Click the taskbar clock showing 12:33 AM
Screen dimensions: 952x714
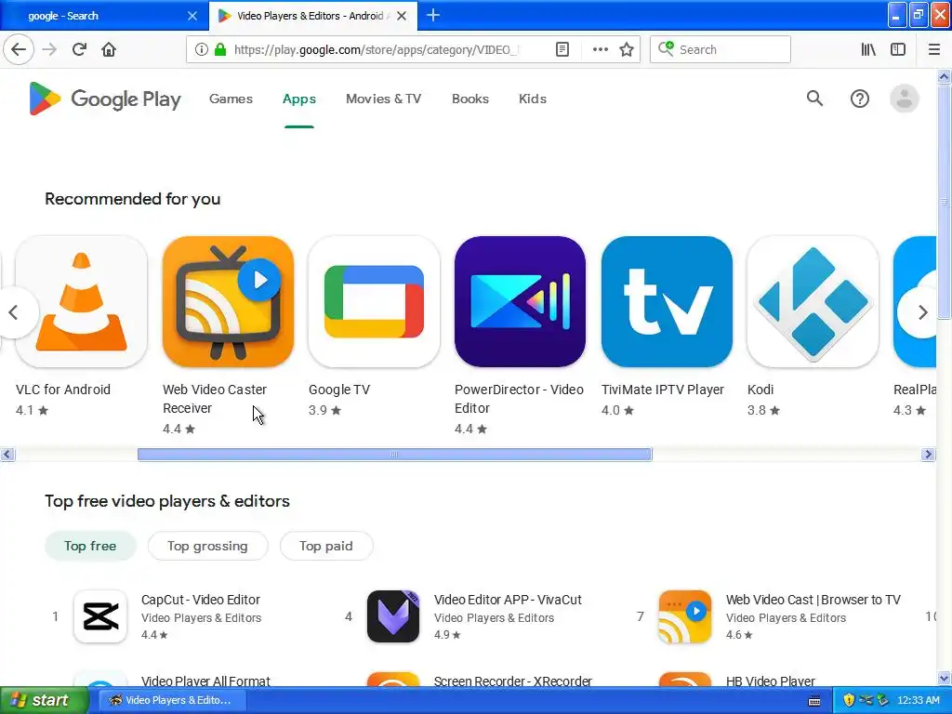click(918, 700)
